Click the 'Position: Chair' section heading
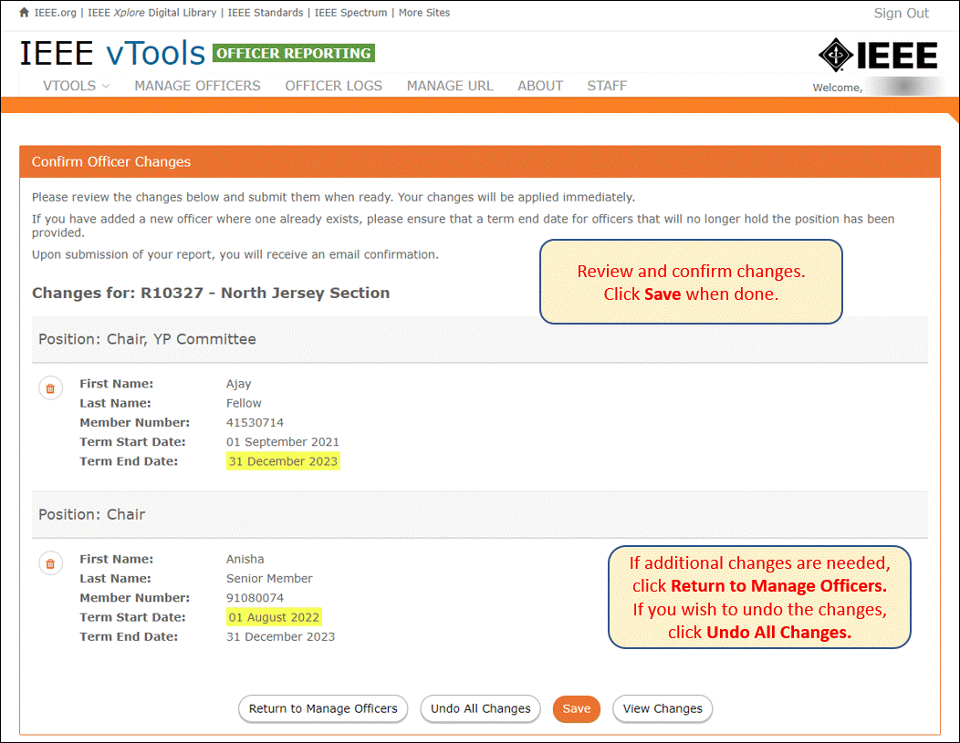The height and width of the screenshot is (743, 960). 92,514
